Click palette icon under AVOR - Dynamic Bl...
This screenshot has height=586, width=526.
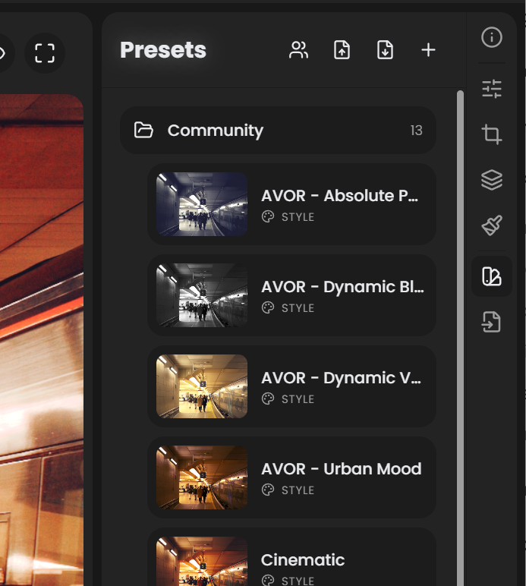[x=268, y=308]
